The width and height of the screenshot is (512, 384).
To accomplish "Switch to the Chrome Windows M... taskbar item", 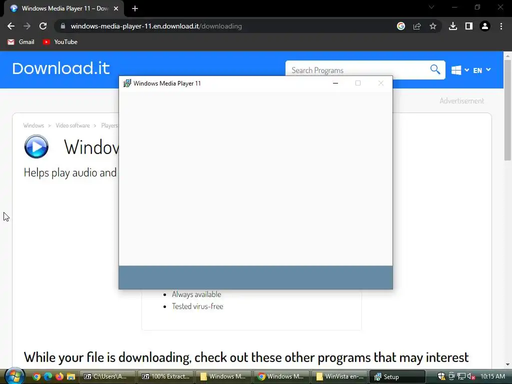I will click(281, 376).
